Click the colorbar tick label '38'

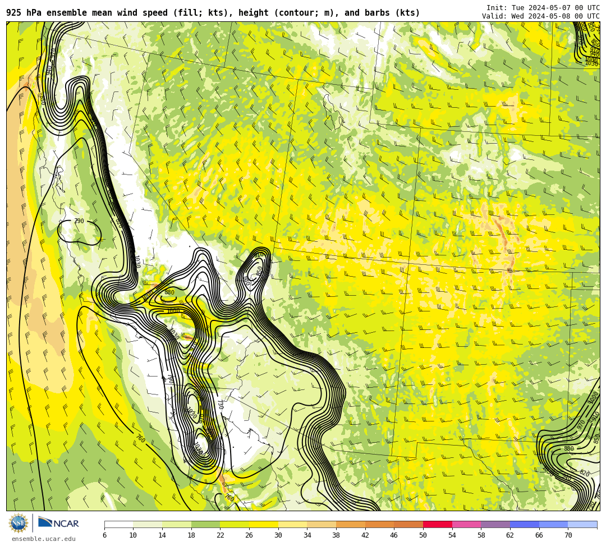coord(336,535)
